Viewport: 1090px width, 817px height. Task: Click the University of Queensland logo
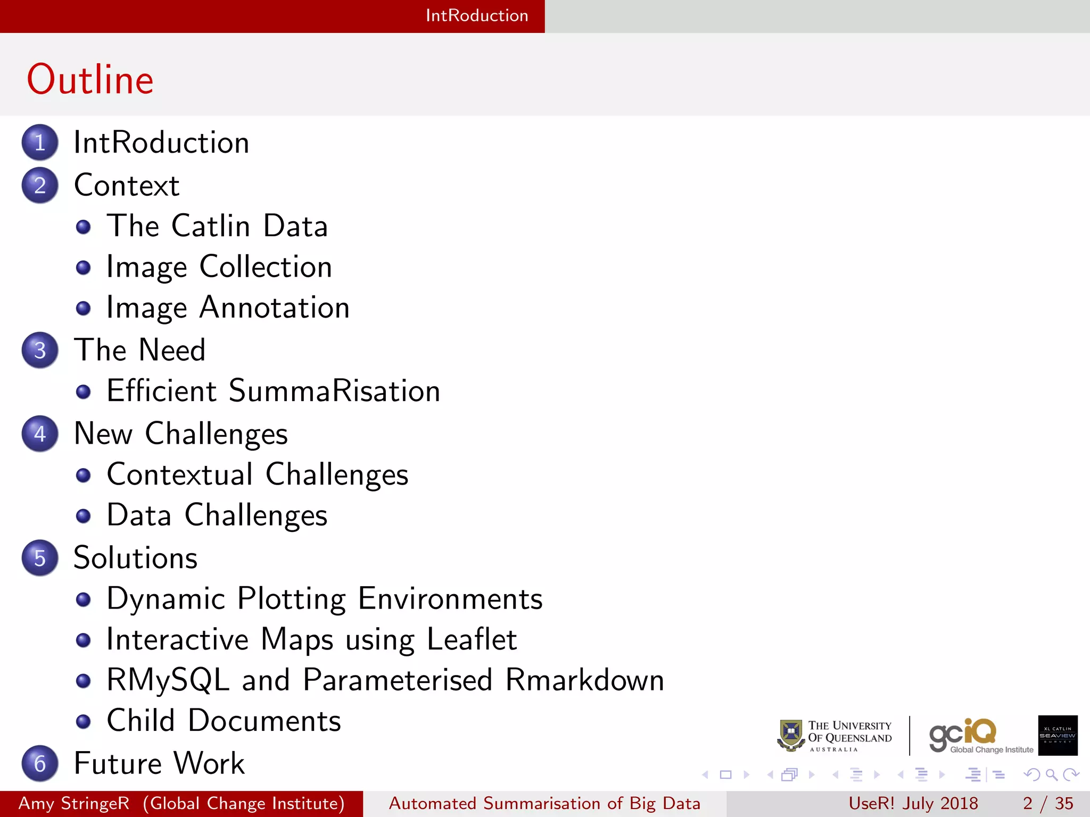pos(834,736)
